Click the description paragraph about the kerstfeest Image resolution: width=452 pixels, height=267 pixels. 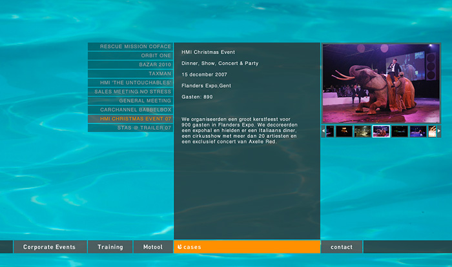(x=240, y=130)
